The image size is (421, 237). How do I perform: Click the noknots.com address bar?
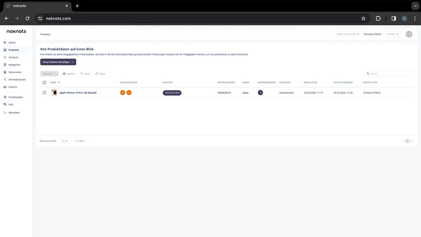(x=203, y=18)
